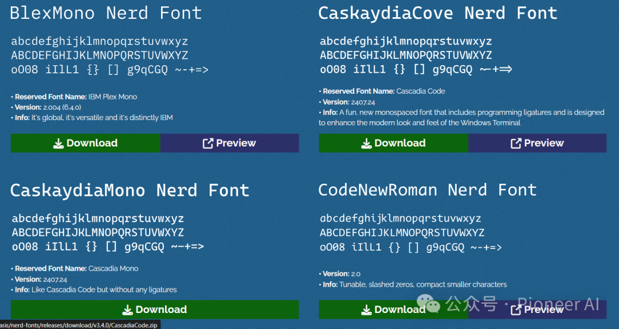The width and height of the screenshot is (619, 329).
Task: Click BlexMono lowercase alphabet sample
Action: point(100,41)
